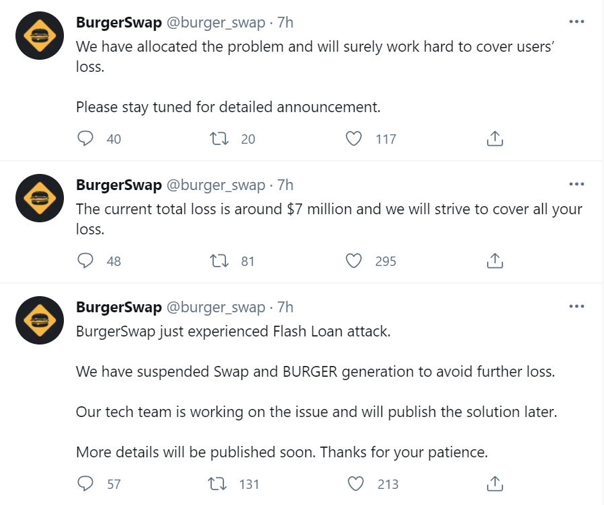Retweet the "$7 million" loss tweet
604x505 pixels.
click(x=219, y=261)
